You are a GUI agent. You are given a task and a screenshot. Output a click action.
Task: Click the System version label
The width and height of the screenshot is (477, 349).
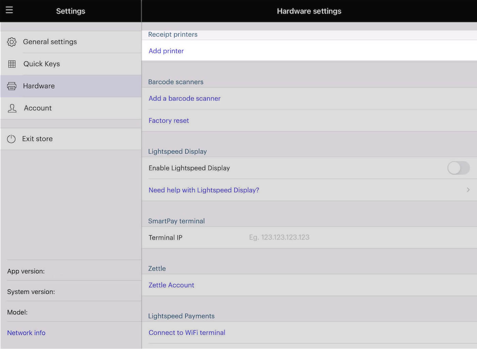point(31,292)
